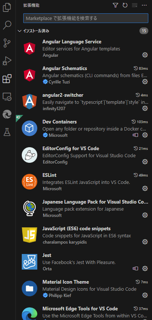This screenshot has height=320, width=152.
Task: Open the Remote Explorer view
Action: click(7, 96)
